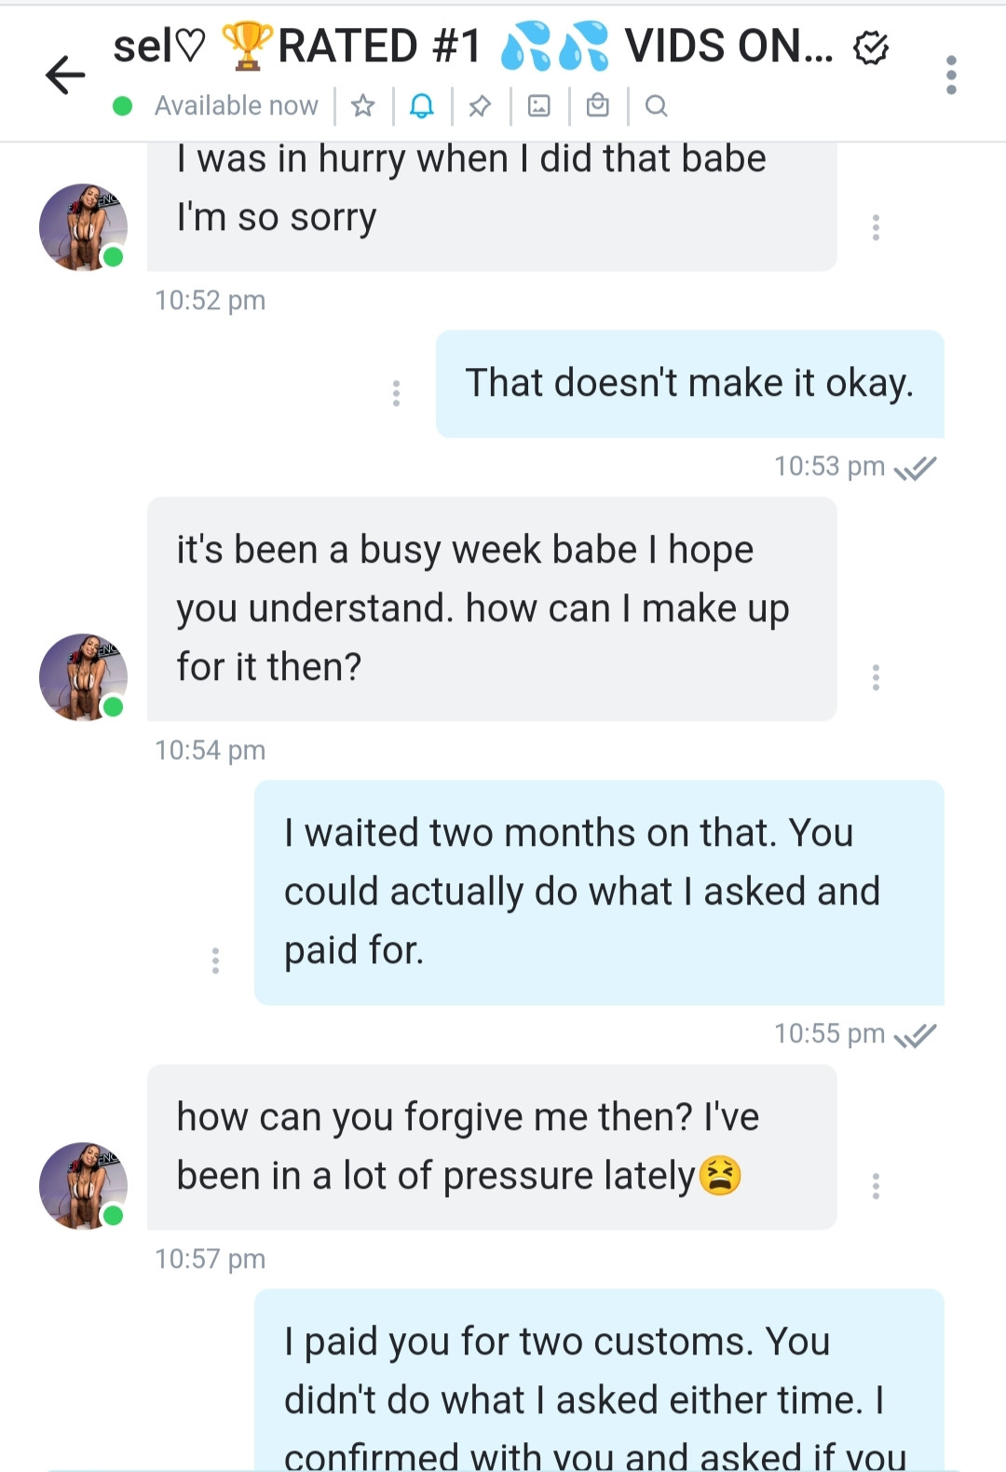The width and height of the screenshot is (1006, 1472).
Task: Tap the verified badge next to the name
Action: [871, 48]
